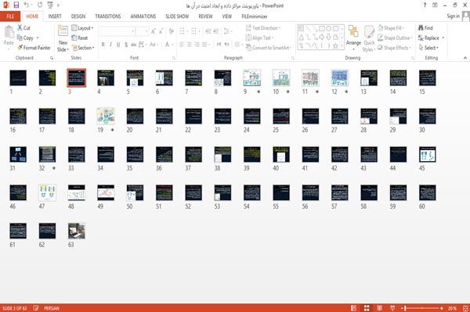Screen dimensions: 470x312
Task: Open the FILE tab
Action: coord(10,16)
